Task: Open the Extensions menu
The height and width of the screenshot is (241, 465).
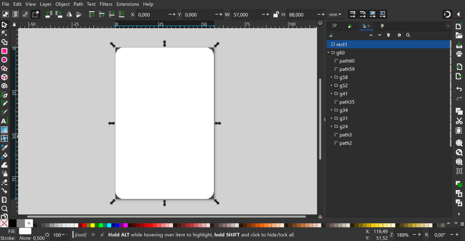Action: pyautogui.click(x=127, y=4)
